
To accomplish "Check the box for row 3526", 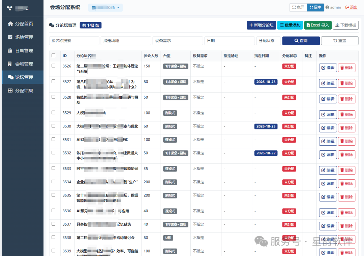I will click(53, 66).
